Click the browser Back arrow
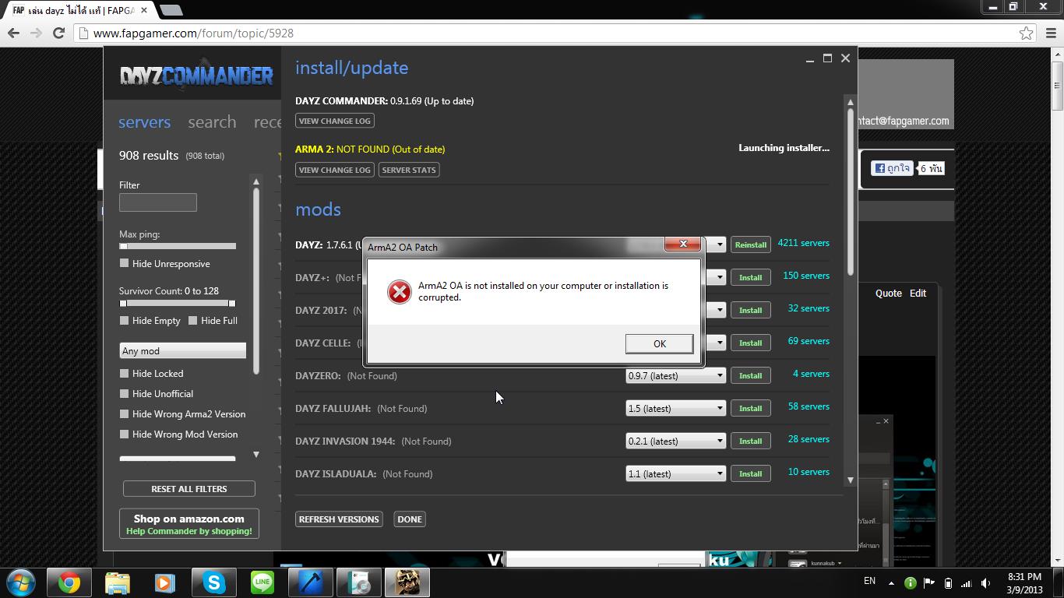 13,33
